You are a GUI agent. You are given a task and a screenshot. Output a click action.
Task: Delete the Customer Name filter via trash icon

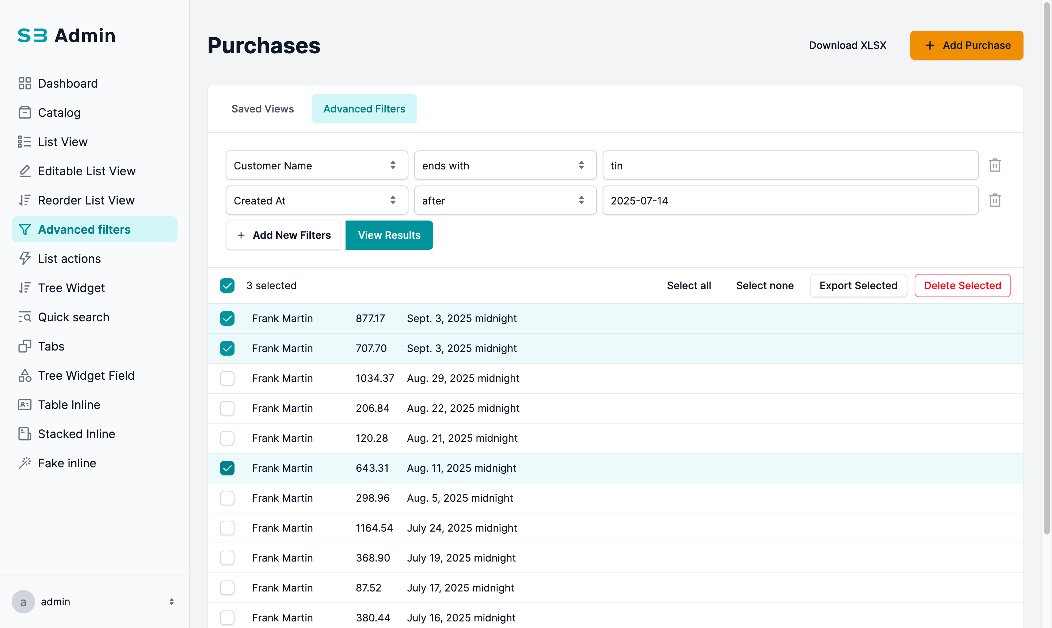coord(994,165)
